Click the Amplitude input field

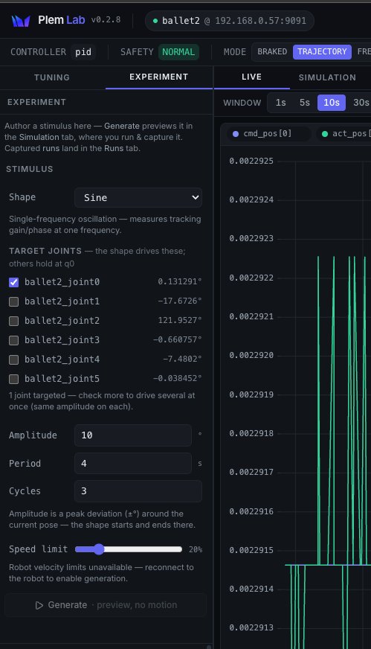point(133,435)
